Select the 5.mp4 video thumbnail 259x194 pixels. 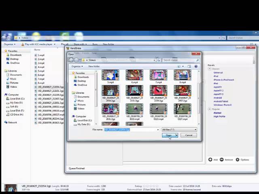pos(110,77)
